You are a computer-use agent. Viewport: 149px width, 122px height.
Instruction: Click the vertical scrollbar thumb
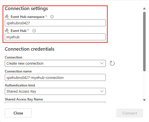[x=144, y=41]
